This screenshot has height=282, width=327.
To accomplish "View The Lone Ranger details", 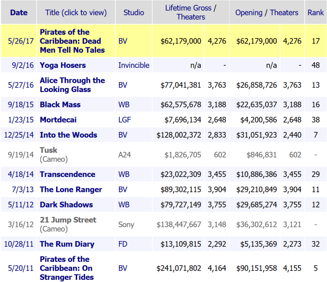I will [x=71, y=190].
